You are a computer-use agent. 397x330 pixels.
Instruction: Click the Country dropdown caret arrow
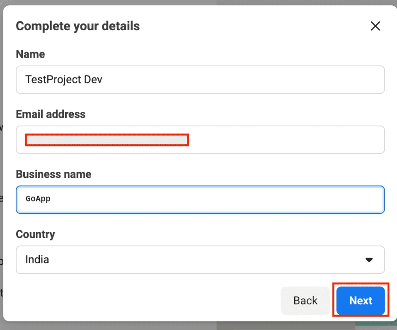(x=369, y=260)
